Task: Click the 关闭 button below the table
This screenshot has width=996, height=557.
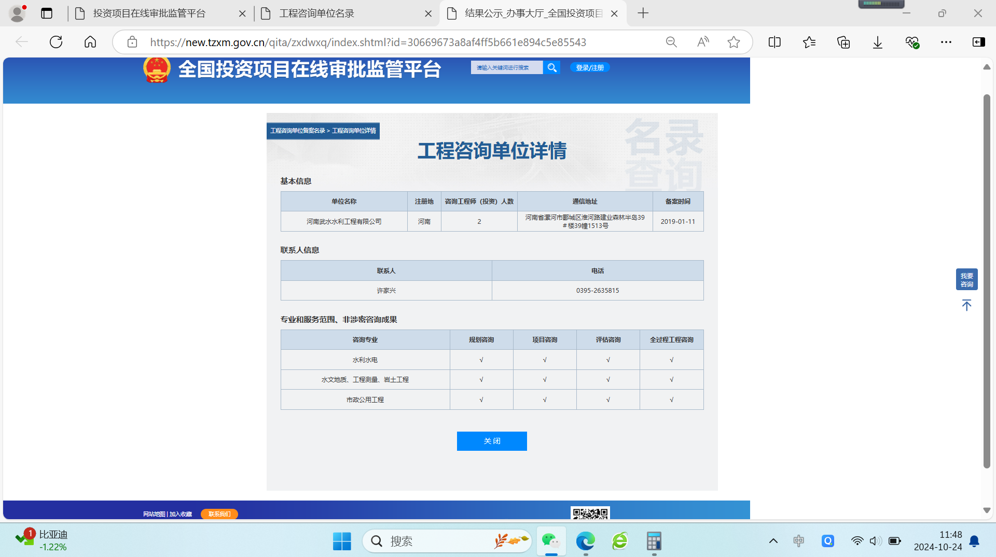Action: tap(491, 441)
